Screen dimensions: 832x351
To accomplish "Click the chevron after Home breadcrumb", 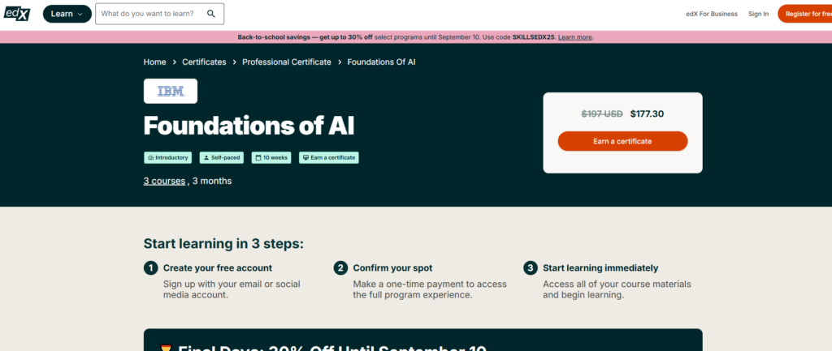I will tap(174, 62).
